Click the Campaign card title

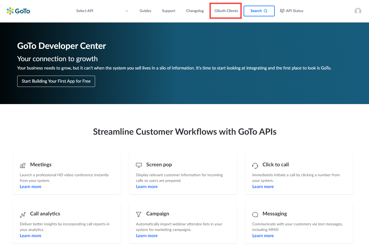point(158,214)
